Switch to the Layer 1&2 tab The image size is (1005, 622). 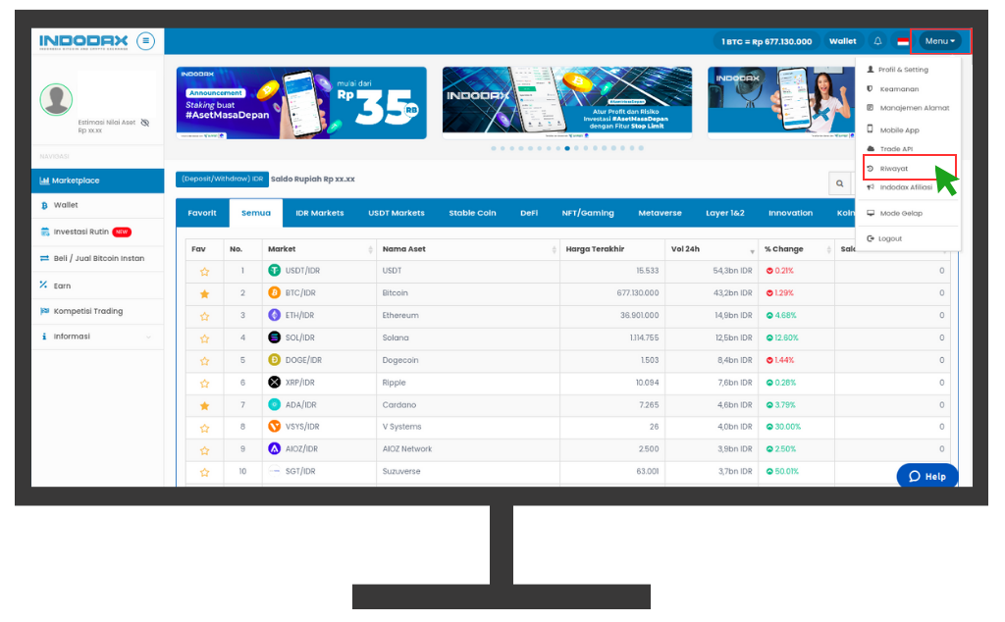(x=725, y=213)
